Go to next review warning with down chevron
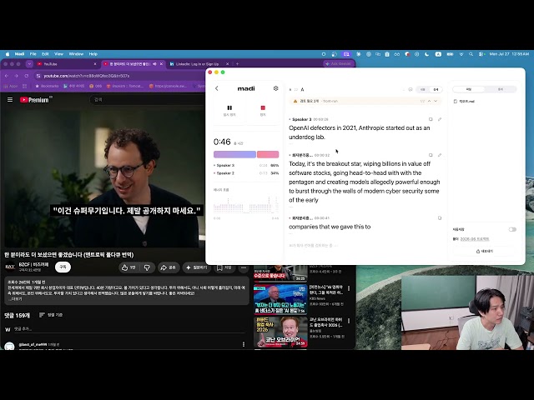 click(436, 101)
